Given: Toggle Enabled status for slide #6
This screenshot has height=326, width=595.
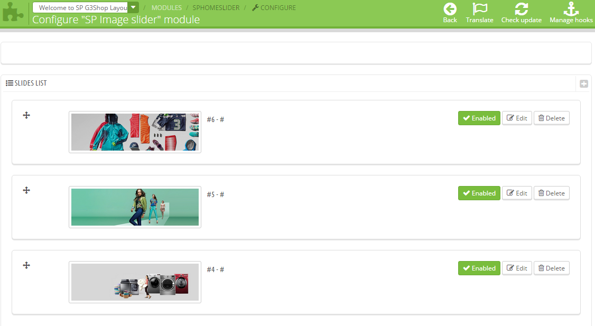Looking at the screenshot, I should click(479, 118).
